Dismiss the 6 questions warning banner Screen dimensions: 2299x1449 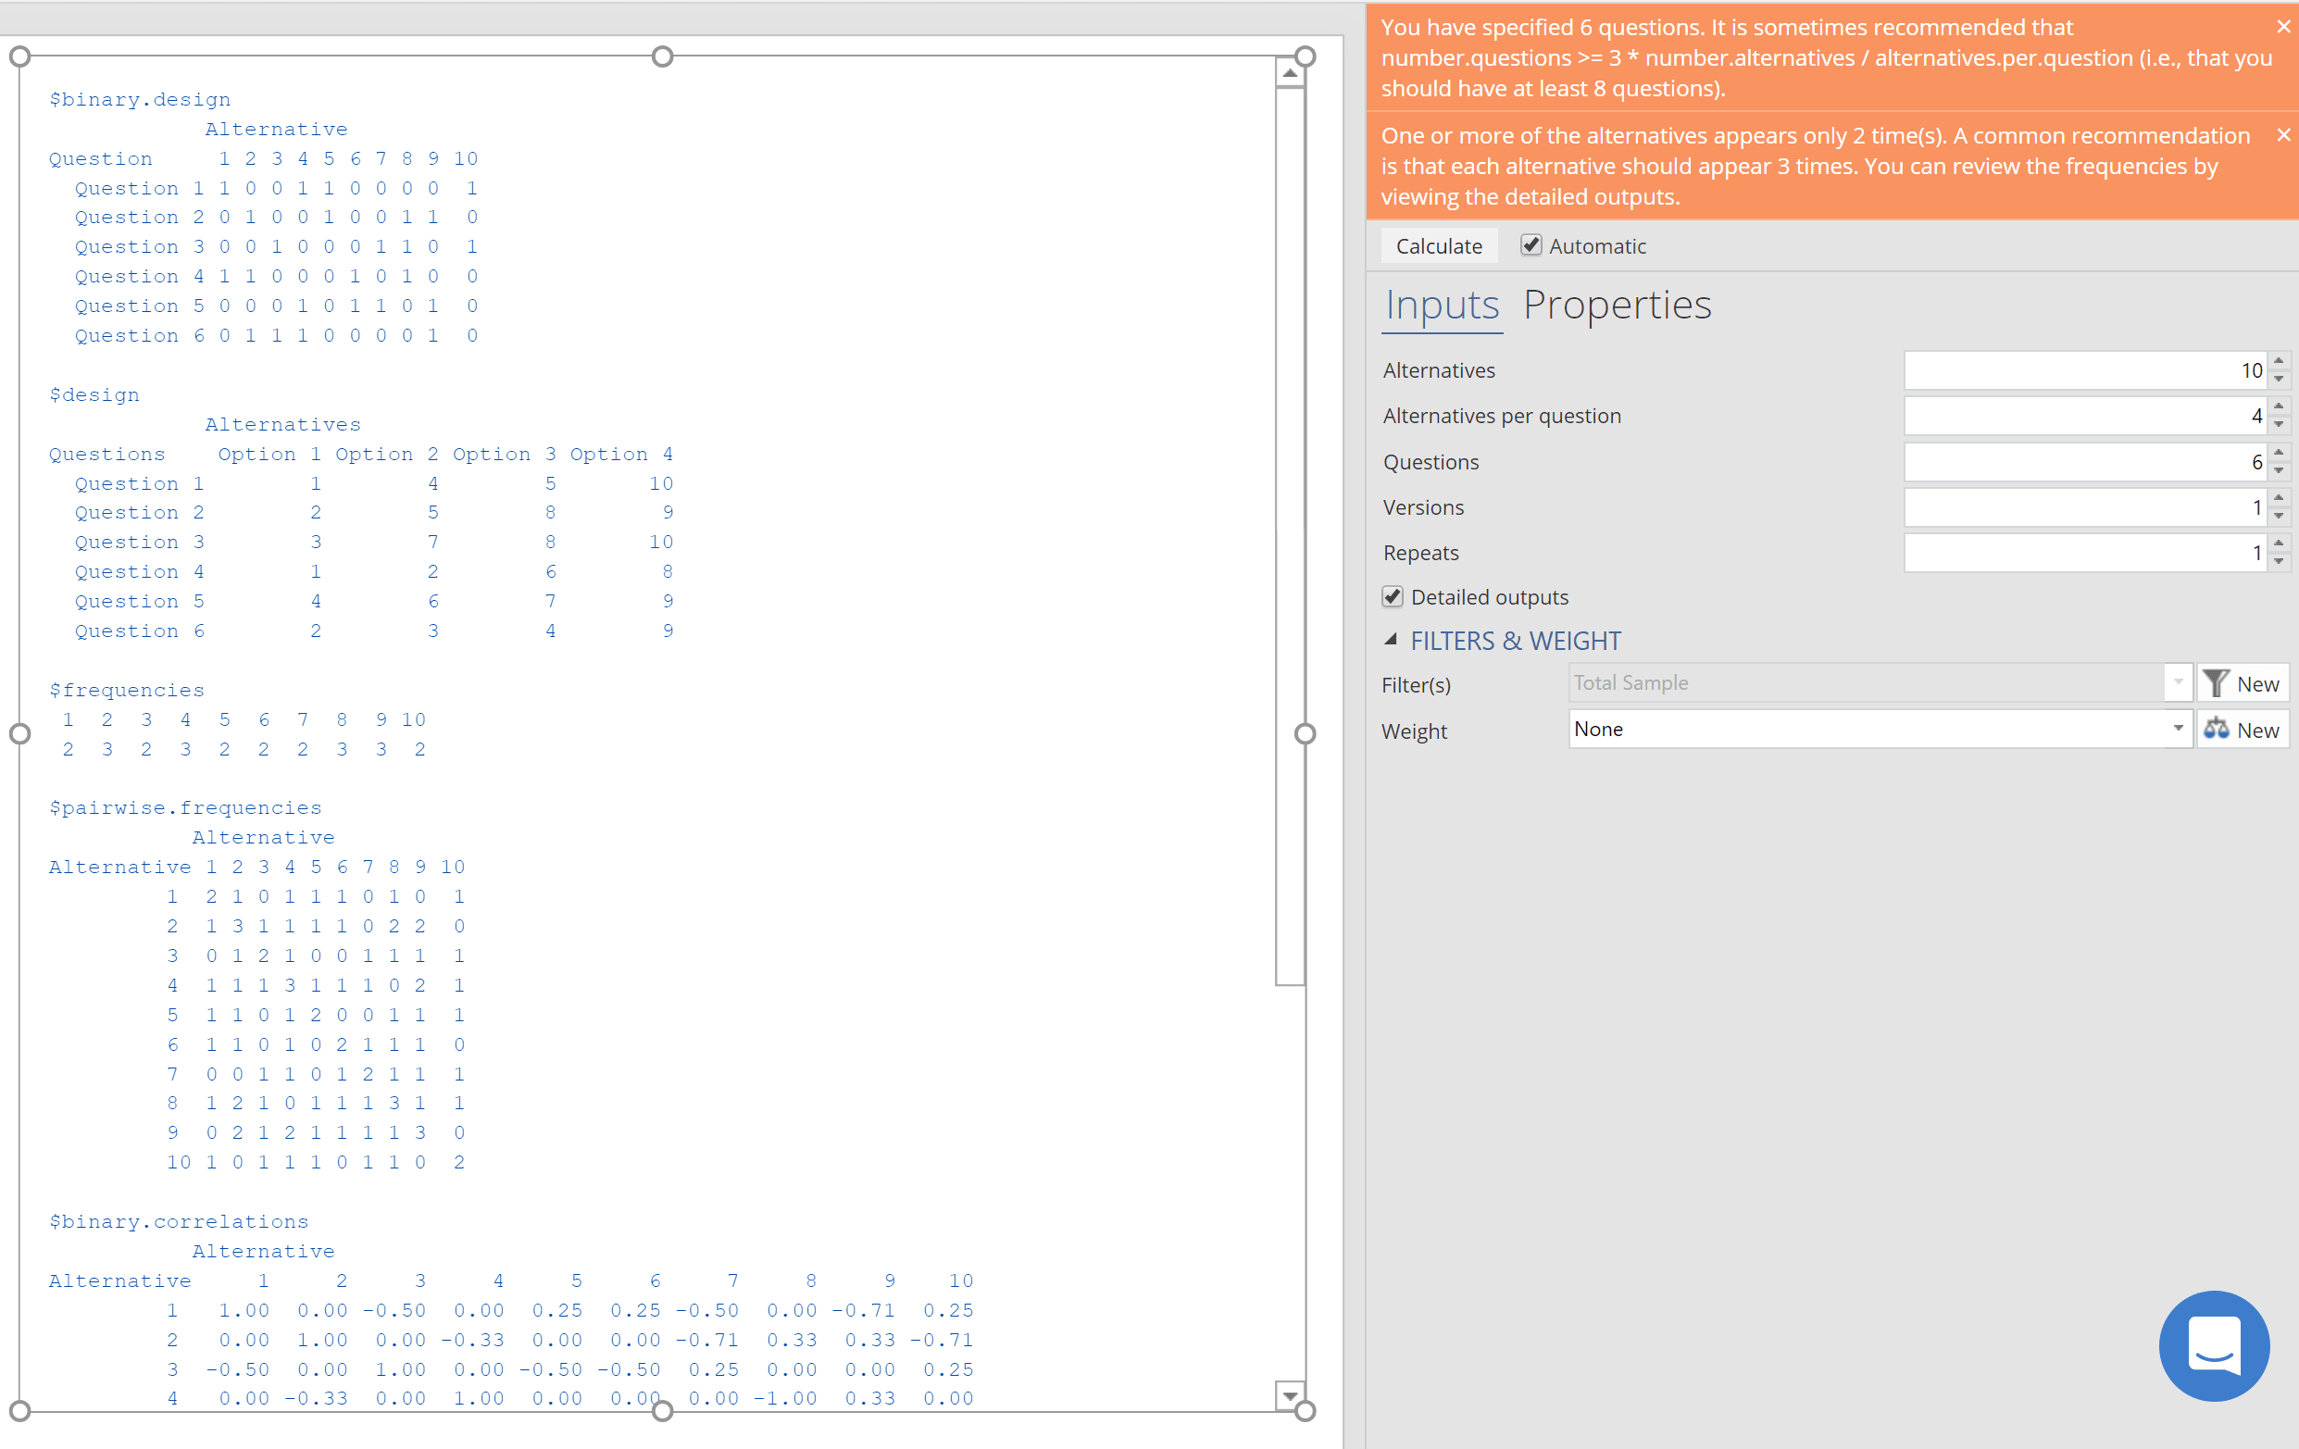tap(2282, 28)
